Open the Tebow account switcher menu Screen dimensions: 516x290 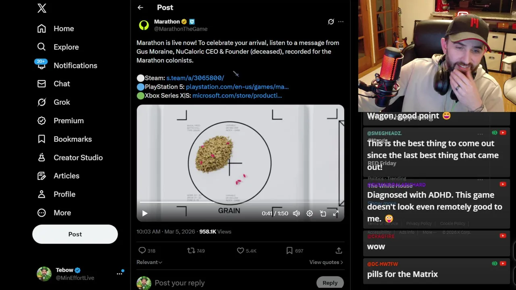[119, 274]
